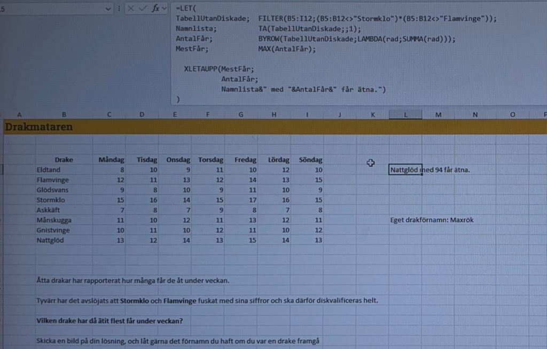Click the Drakmataren title cell
The height and width of the screenshot is (349, 547).
38,127
